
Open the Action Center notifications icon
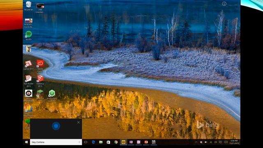pos(220,142)
